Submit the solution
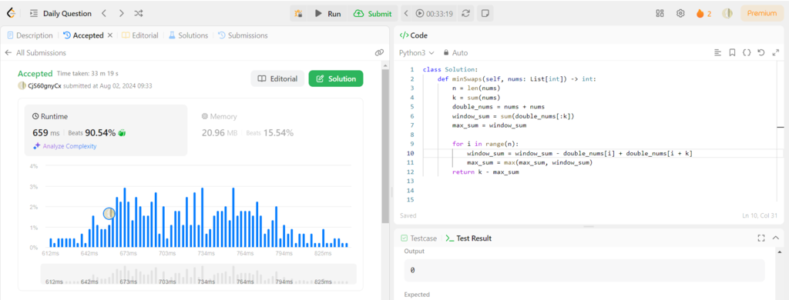Screen dimensions: 789x300 pos(372,14)
